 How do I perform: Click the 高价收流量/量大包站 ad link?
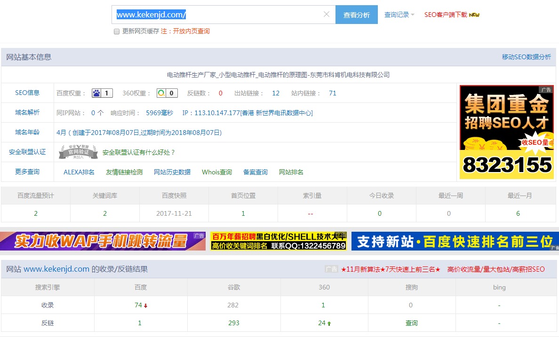point(496,269)
